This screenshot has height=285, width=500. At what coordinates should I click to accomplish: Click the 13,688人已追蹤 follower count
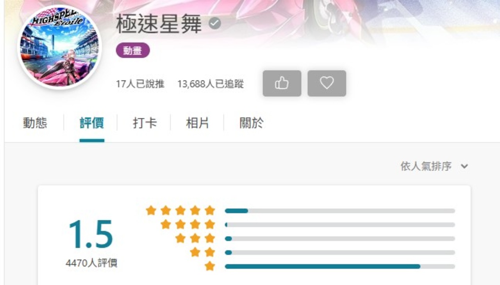[211, 84]
